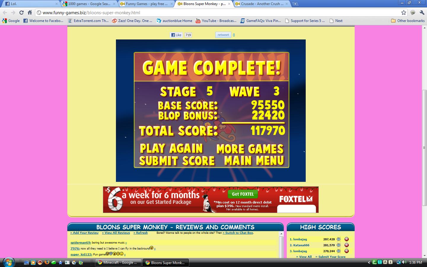Click SUBMIT SCORE in the game
This screenshot has width=427, height=267.
click(x=177, y=161)
